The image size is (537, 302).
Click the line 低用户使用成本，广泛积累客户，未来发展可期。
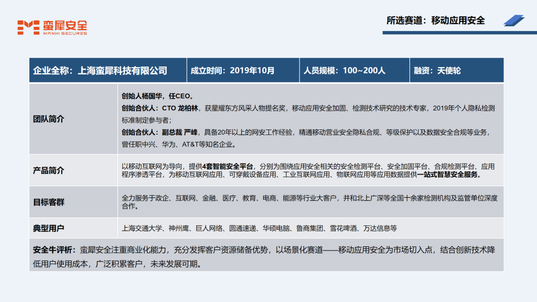tap(119, 264)
